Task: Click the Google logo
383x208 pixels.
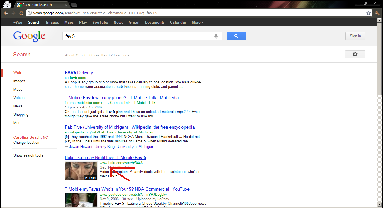Action: coord(29,36)
